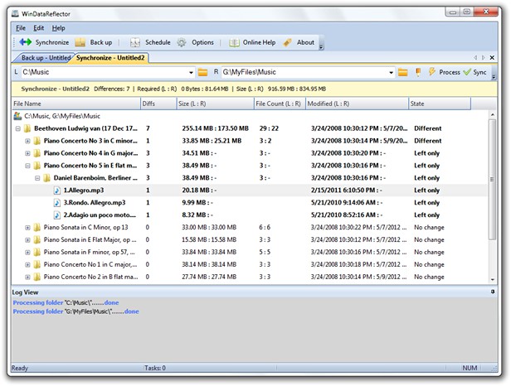Click the WinDataReflector title bar app icon
Image resolution: width=511 pixels, height=386 pixels.
point(15,14)
